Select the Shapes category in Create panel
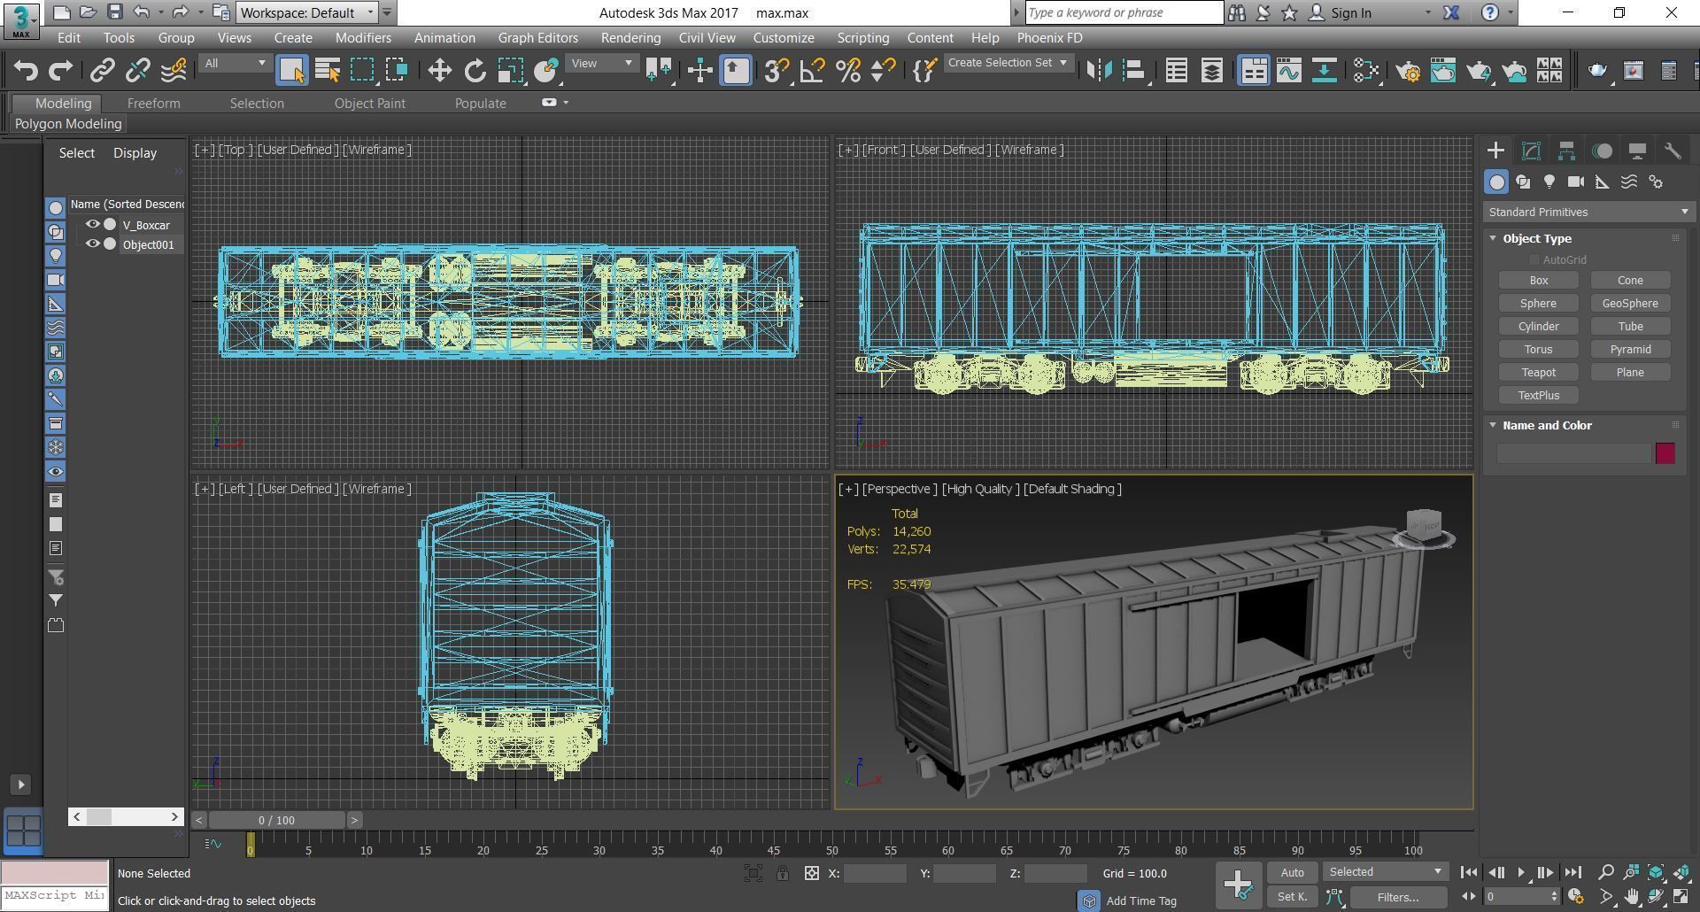 [x=1523, y=182]
